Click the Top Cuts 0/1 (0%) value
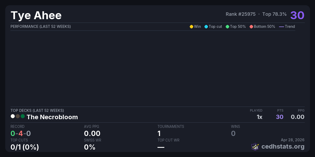Screen dimensions: 315x157 click(x=25, y=147)
